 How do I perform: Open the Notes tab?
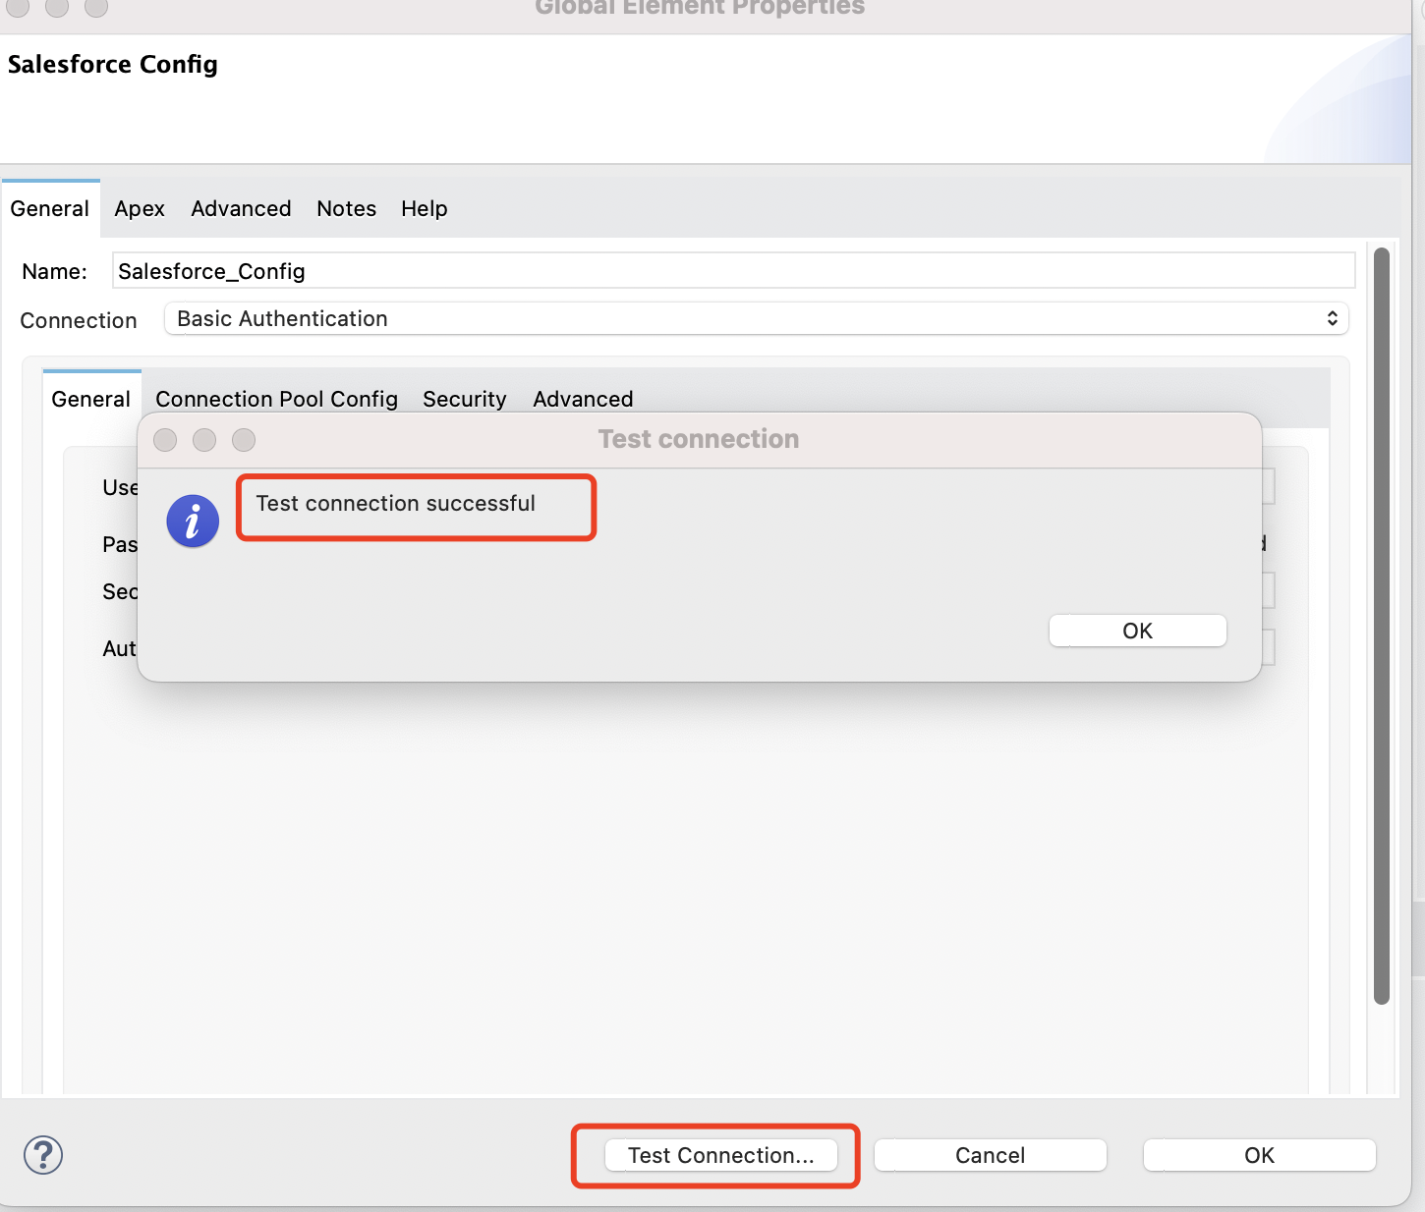coord(346,208)
